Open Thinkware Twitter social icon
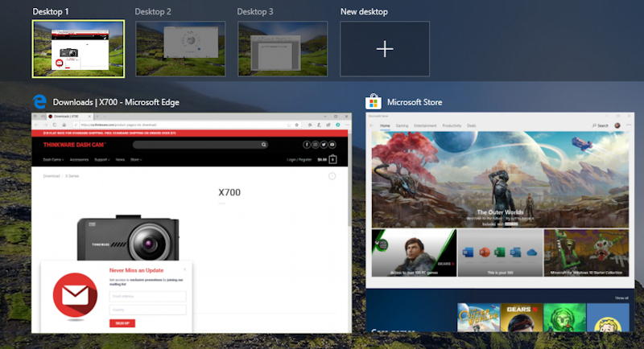644x349 pixels. pos(324,145)
